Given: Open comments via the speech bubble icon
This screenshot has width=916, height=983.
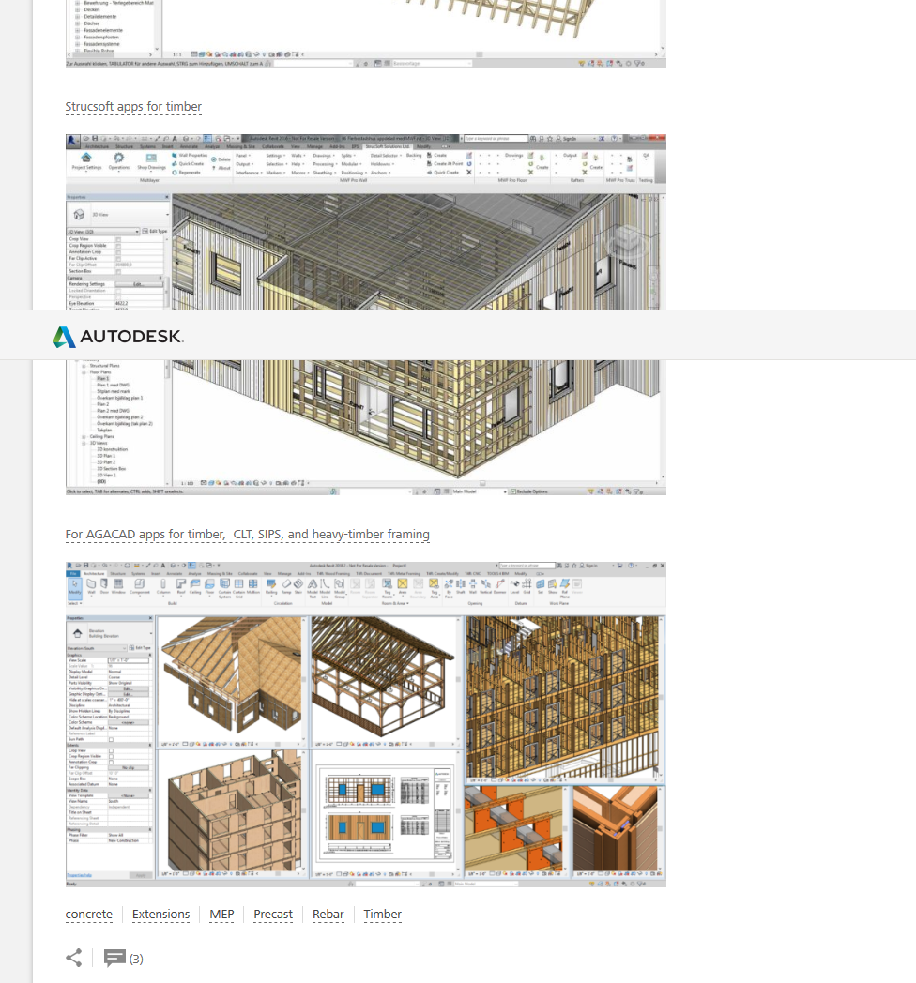Looking at the screenshot, I should (114, 958).
